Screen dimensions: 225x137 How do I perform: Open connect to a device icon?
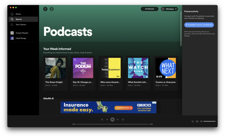click(197, 121)
